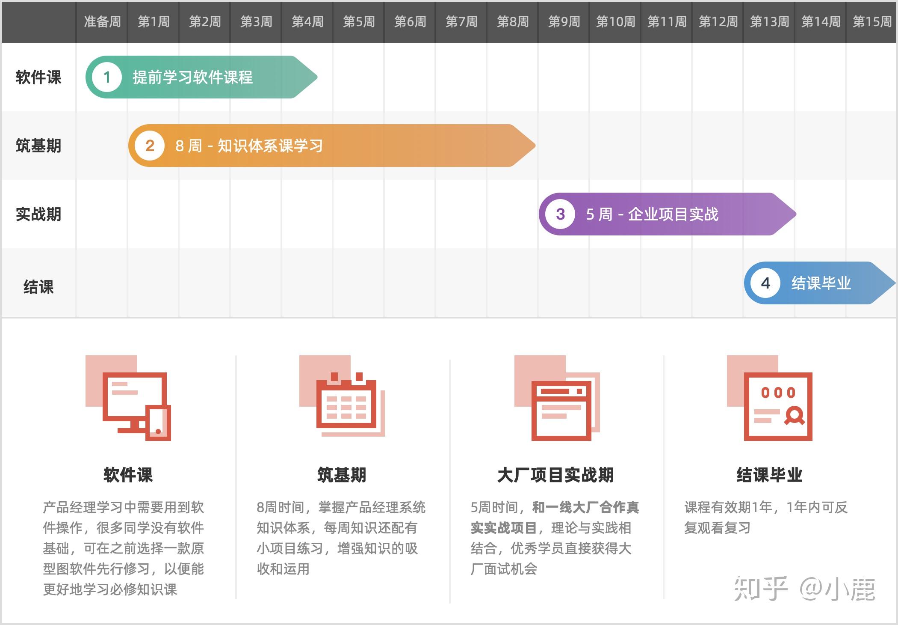The width and height of the screenshot is (898, 625).
Task: Click the browser window icon above 大厂项目实战期
Action: 557,398
